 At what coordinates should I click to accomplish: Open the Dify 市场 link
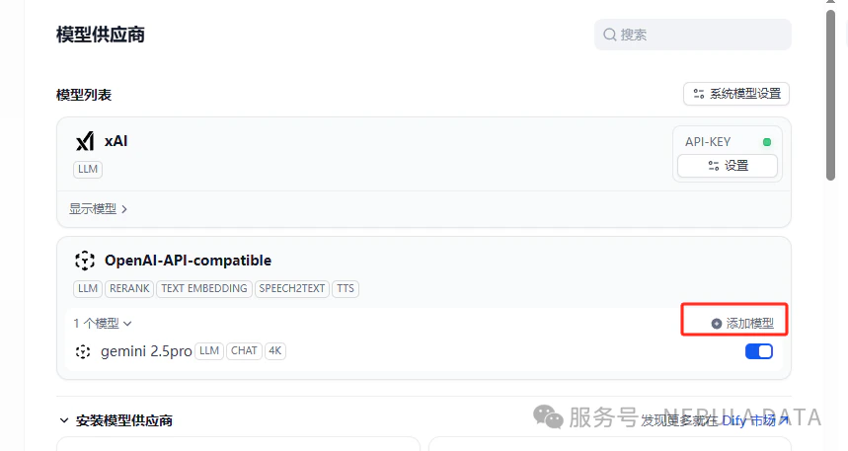point(755,420)
